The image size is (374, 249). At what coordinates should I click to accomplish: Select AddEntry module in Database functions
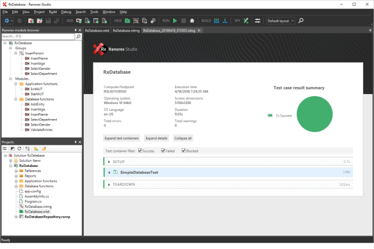(37, 105)
